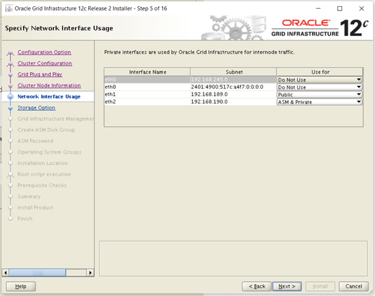
Task: Click the right arrow on sidebar horizontal scrollbar
Action: 90,272
